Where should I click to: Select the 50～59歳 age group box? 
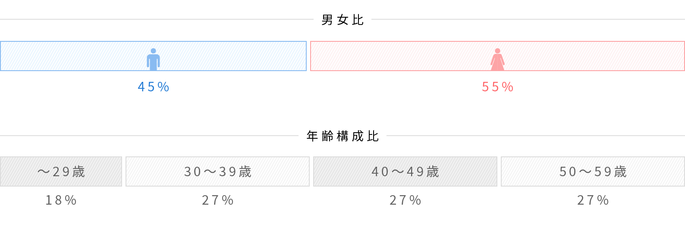[593, 171]
